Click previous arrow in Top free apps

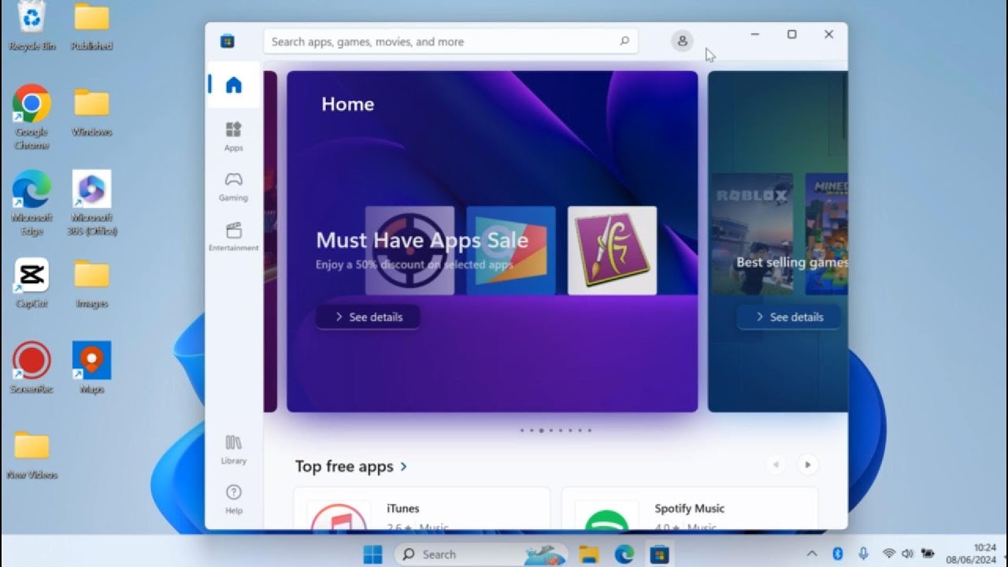tap(776, 465)
